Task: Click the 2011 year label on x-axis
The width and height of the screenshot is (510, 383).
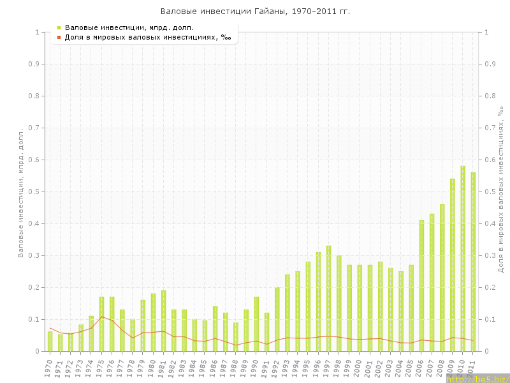Action: [472, 368]
